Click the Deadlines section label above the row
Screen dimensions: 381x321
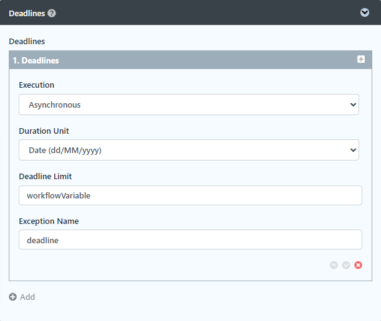tap(27, 42)
